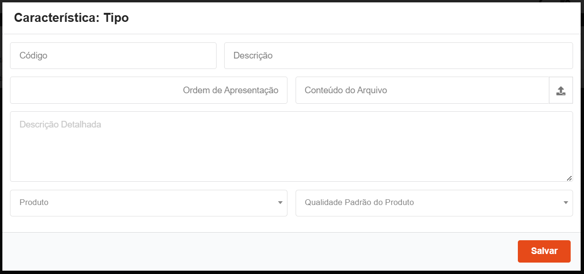Focus the Ordem de Apresentação field

148,90
